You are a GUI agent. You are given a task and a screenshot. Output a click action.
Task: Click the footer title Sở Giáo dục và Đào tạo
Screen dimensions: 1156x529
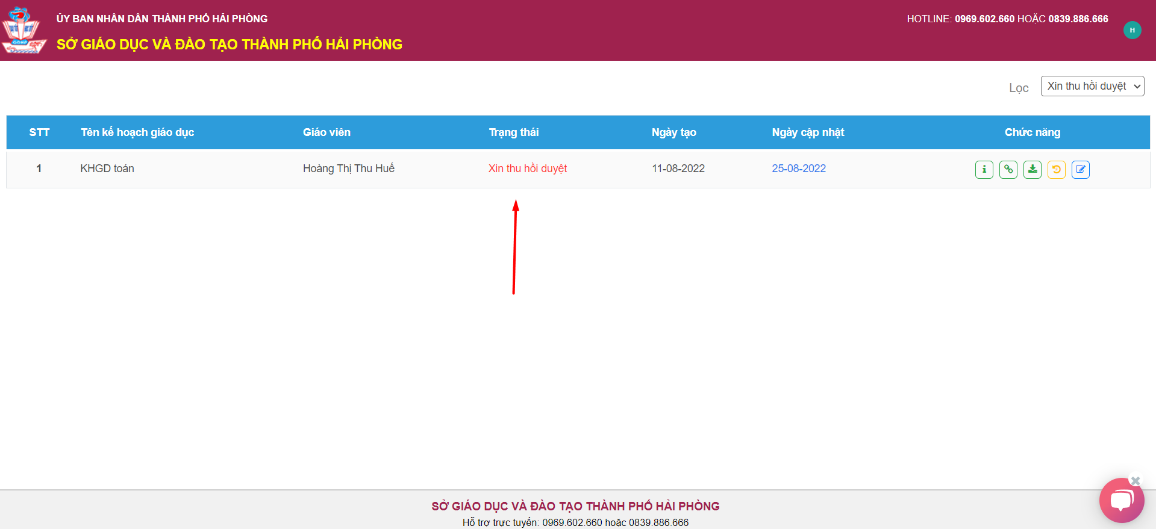(575, 506)
